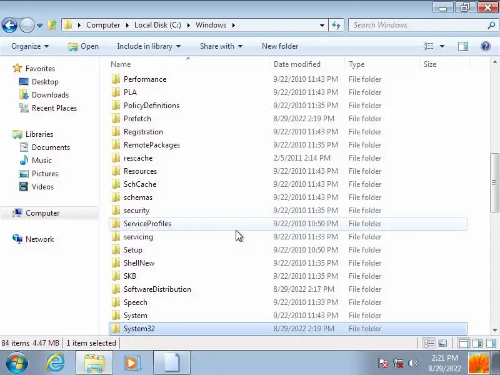
Task: Open the Share with menu
Action: (x=221, y=46)
